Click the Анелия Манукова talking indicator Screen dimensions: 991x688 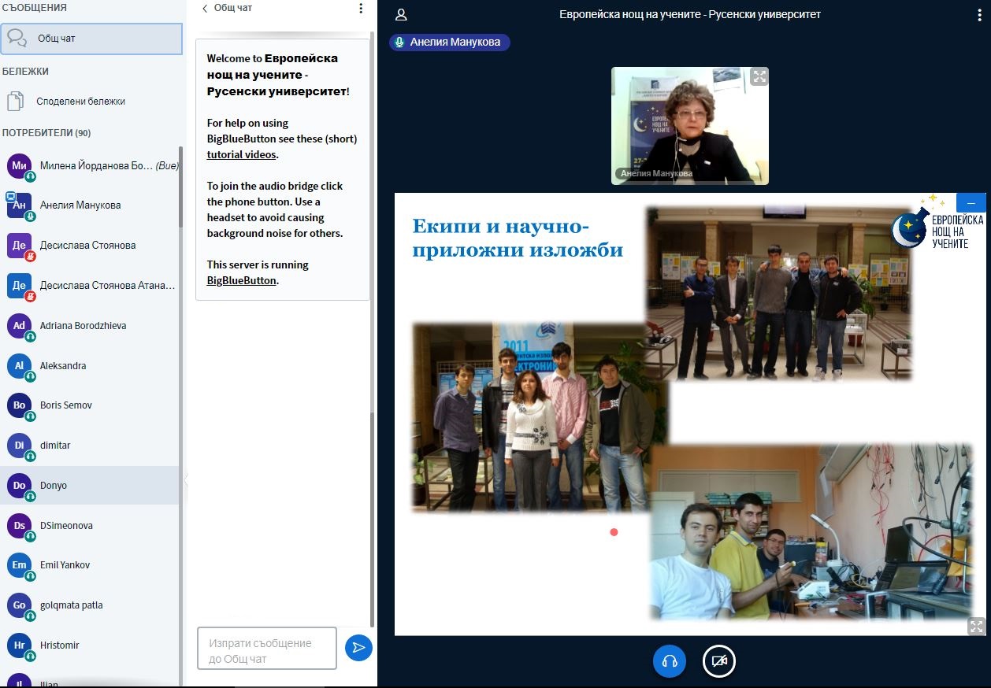coord(450,43)
